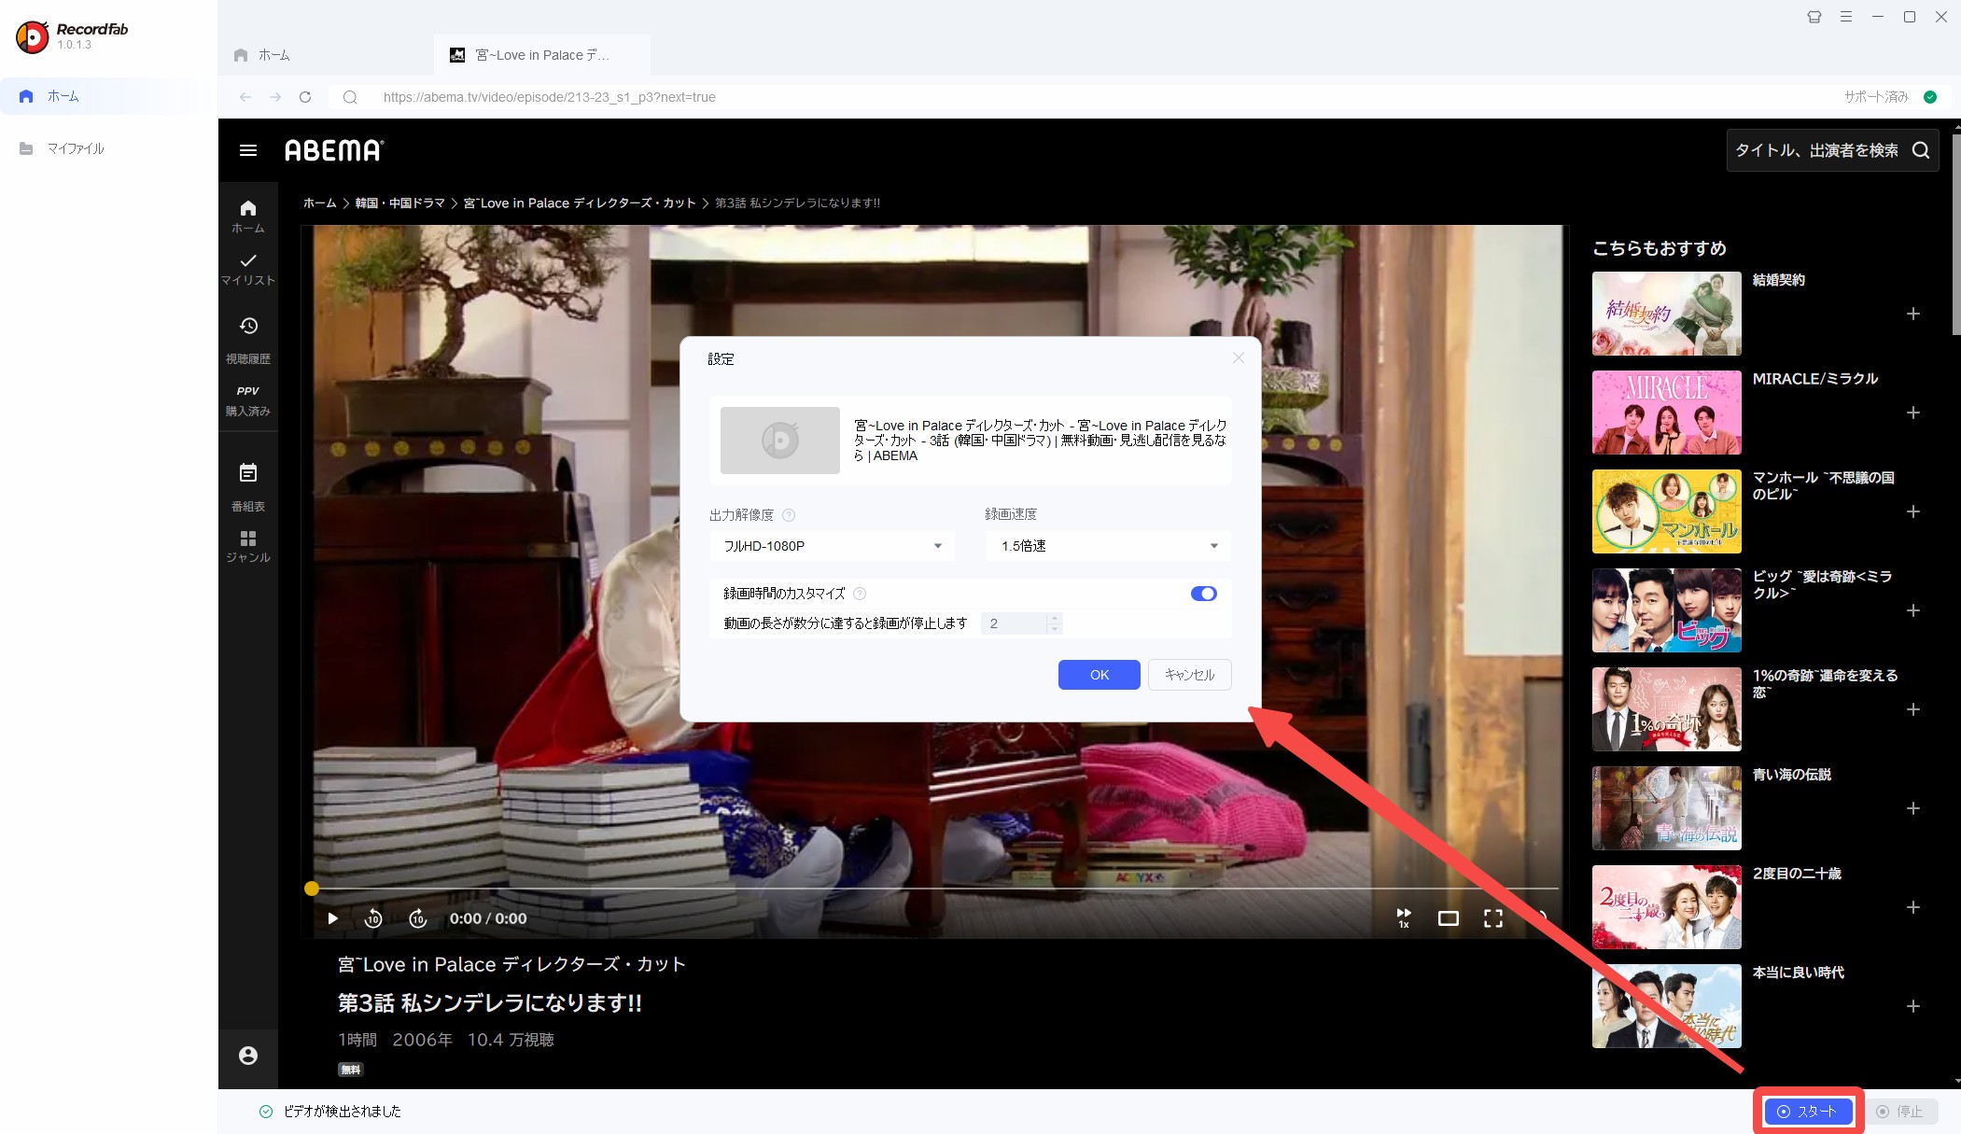Viewport: 1961px width, 1134px height.
Task: Add 結婚契約 to my list
Action: click(x=1913, y=314)
